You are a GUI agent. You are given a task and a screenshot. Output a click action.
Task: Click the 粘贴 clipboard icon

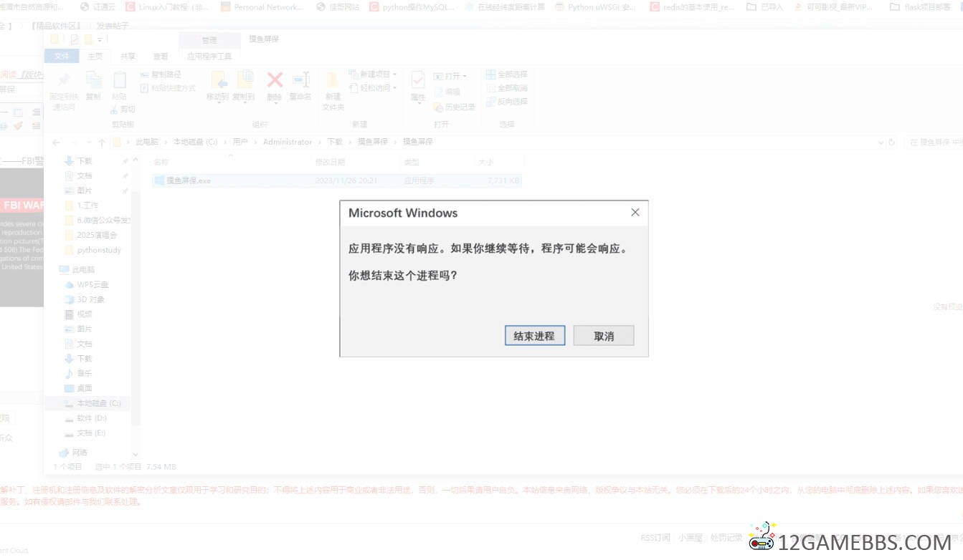coord(119,80)
